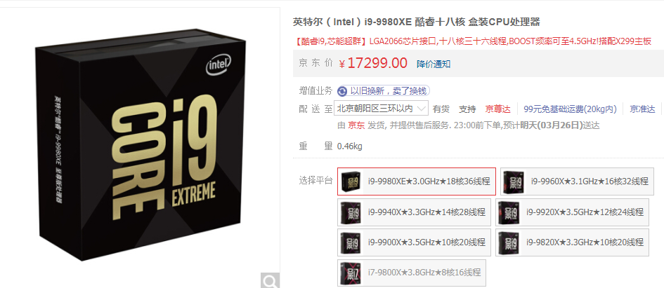The height and width of the screenshot is (288, 664).
Task: Open the 京准达 delivery link
Action: click(x=642, y=109)
